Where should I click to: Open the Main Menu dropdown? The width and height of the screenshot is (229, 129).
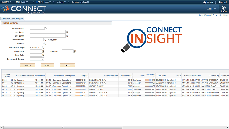22,2
